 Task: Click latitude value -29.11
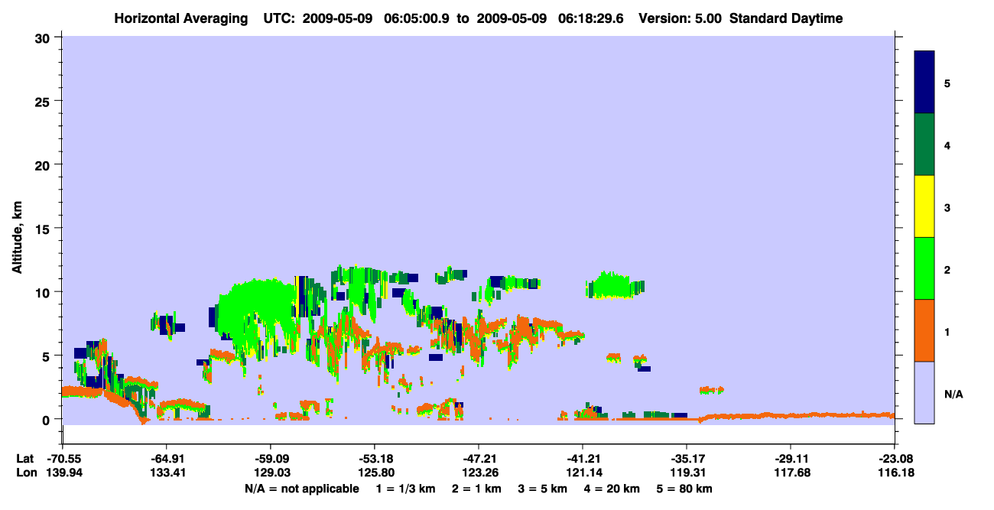coord(791,459)
